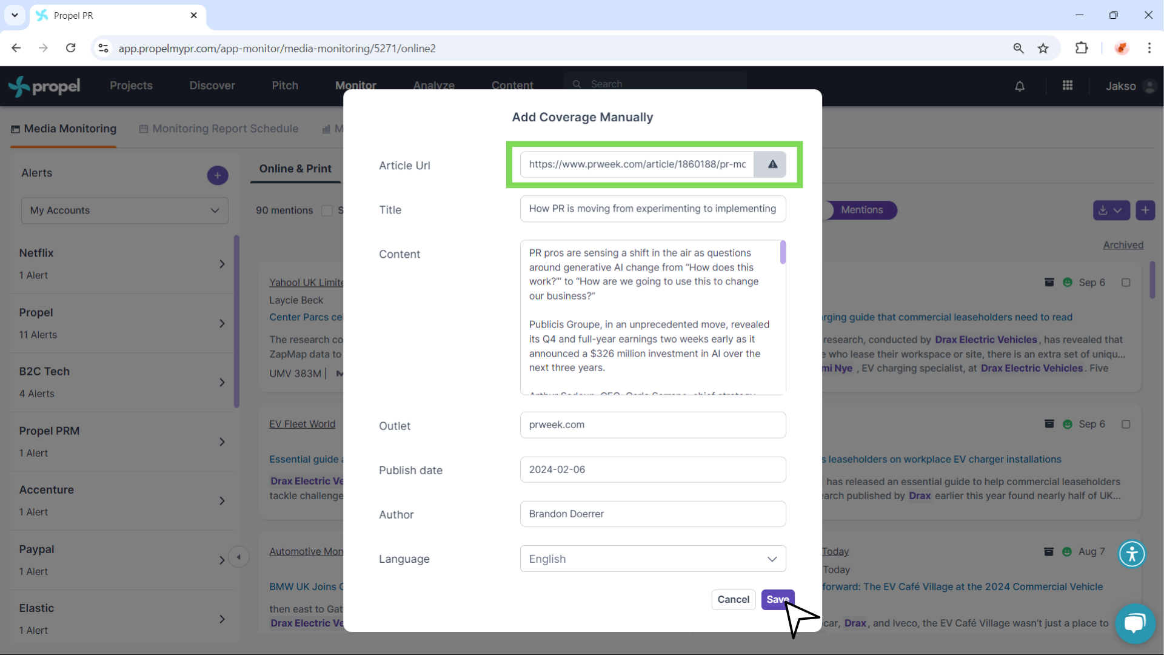Click sentiment face on Aug 7 mention
Viewport: 1164px width, 655px height.
click(1067, 551)
